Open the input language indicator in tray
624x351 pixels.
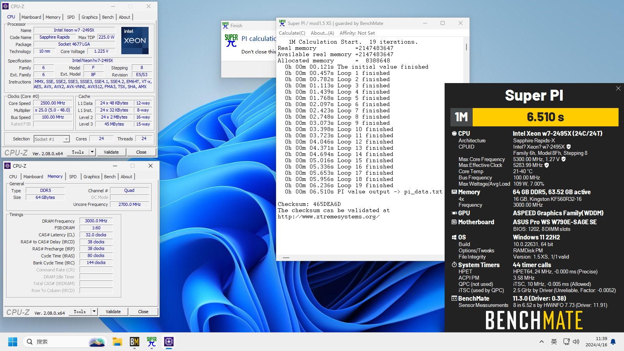pyautogui.click(x=554, y=342)
